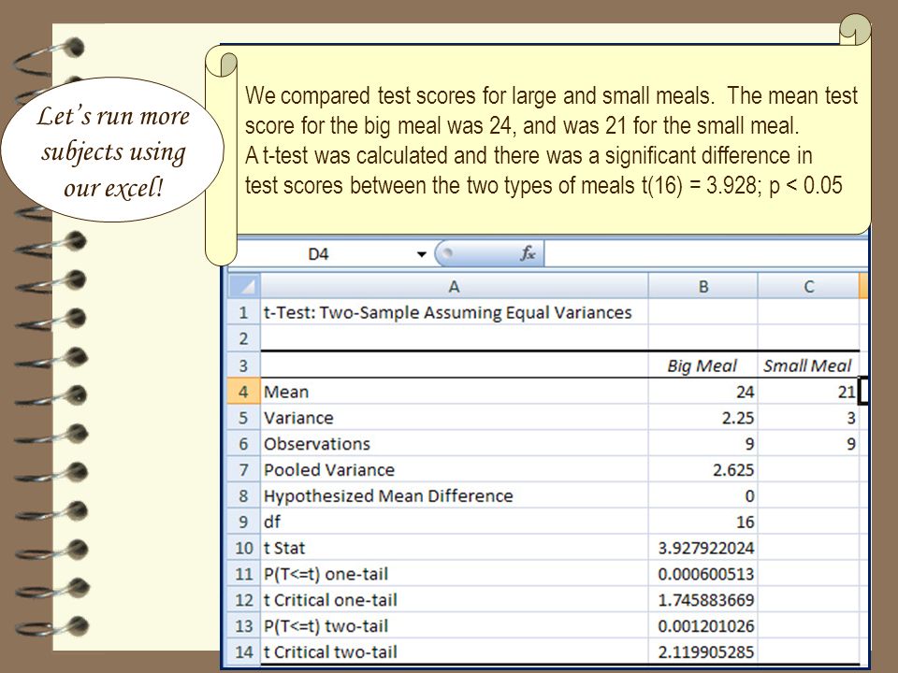The image size is (898, 673).
Task: Click the 't Stat' label cell
Action: (455, 548)
